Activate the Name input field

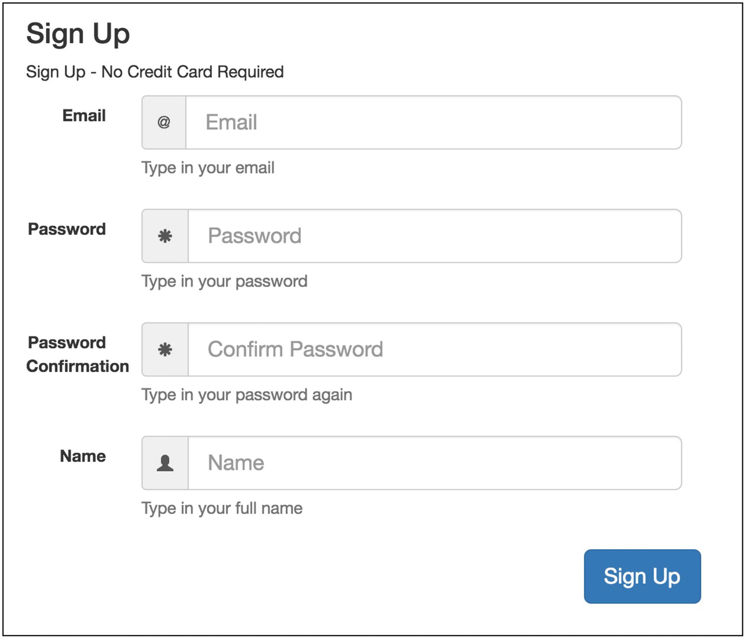434,463
